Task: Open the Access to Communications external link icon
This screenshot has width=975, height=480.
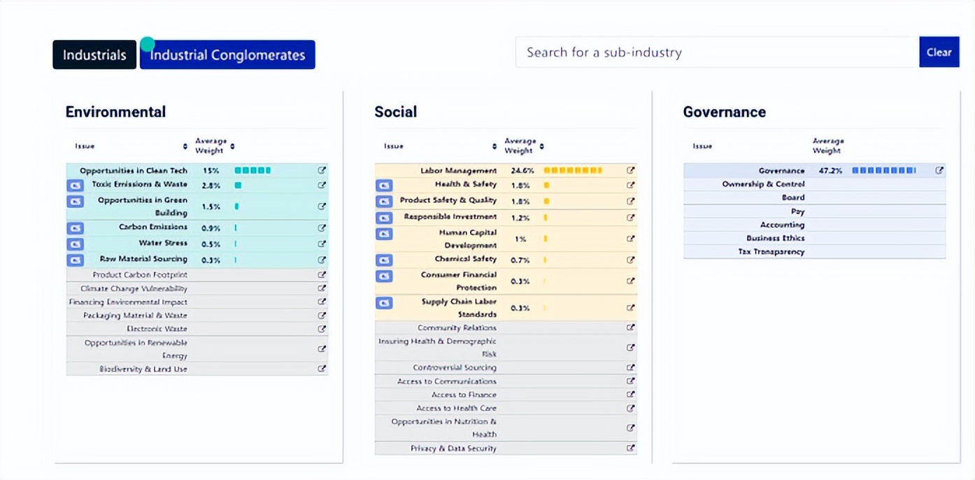Action: click(x=630, y=381)
